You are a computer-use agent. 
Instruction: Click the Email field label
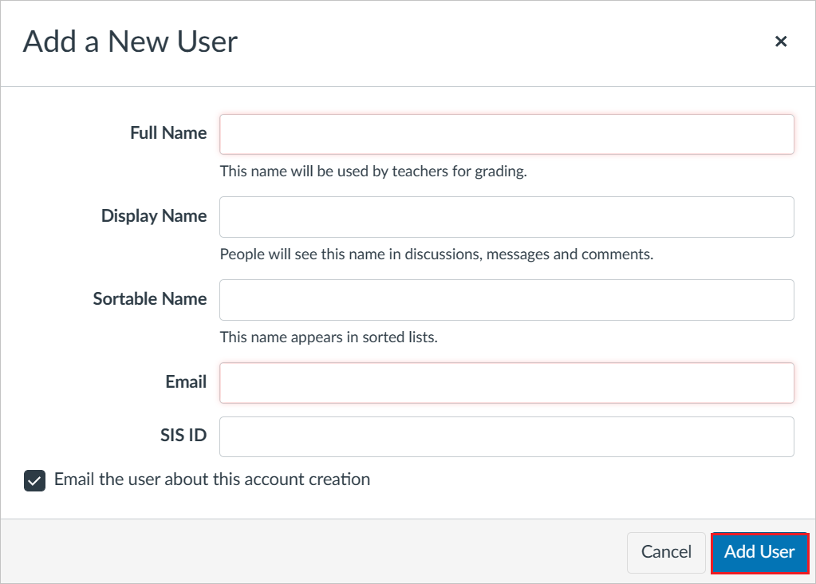185,382
